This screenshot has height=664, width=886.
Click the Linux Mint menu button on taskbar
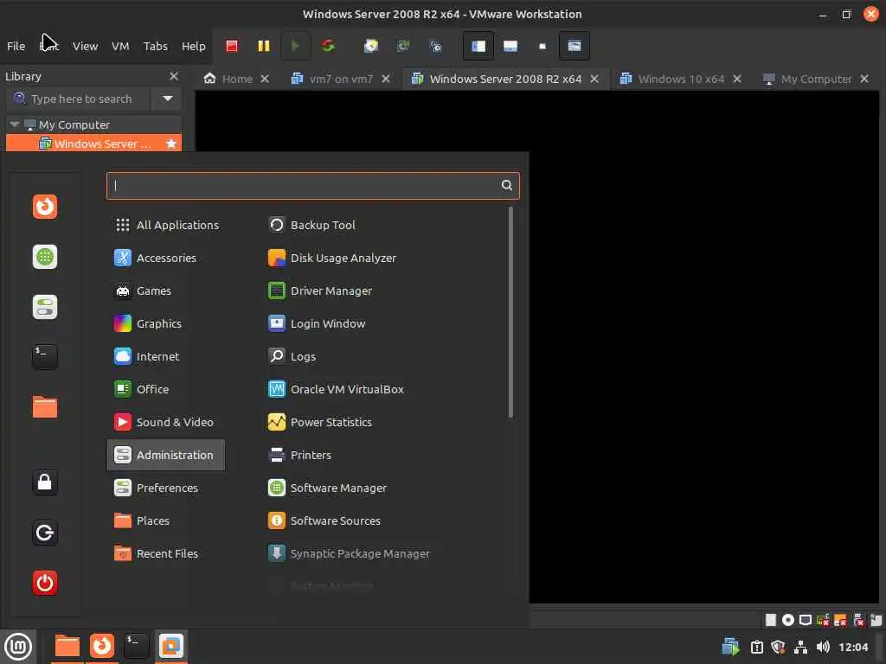pyautogui.click(x=18, y=647)
